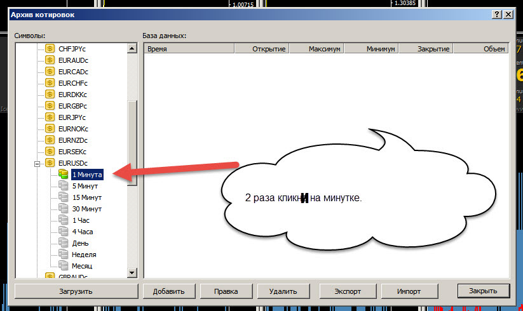The width and height of the screenshot is (523, 311).
Task: Select the 4 Часа timeframe
Action: click(83, 232)
